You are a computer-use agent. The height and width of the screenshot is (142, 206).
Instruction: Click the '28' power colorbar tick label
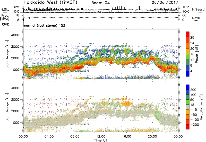192,37
